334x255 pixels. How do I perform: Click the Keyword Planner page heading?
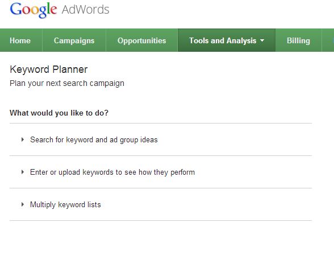(x=49, y=69)
